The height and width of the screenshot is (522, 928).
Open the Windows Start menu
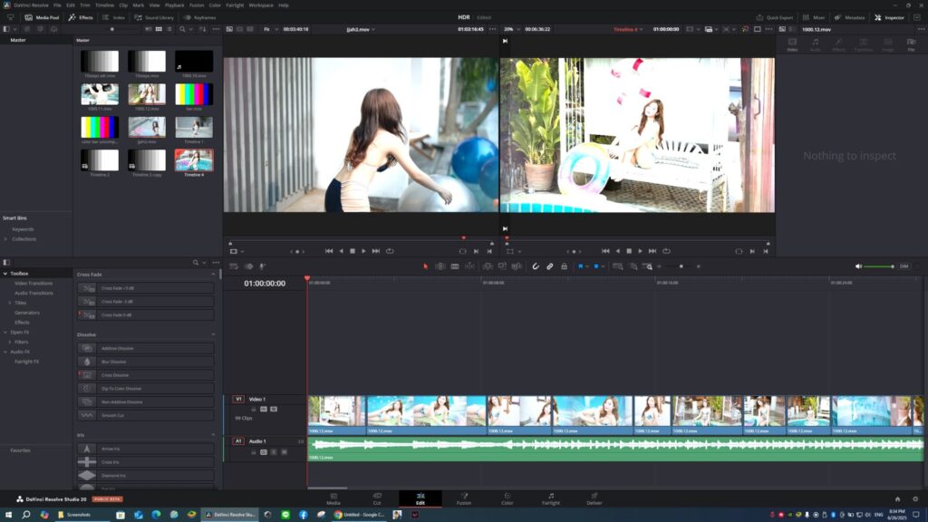pyautogui.click(x=8, y=515)
